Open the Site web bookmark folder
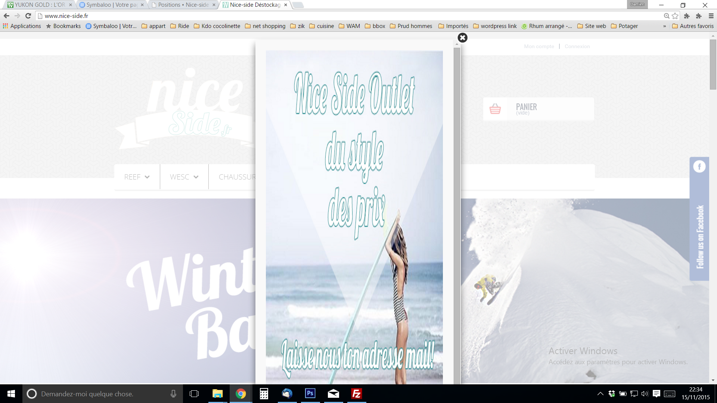717x403 pixels. [x=592, y=26]
